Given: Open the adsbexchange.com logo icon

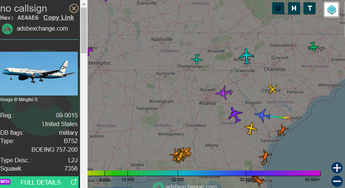Looking at the screenshot, I should click(x=7, y=29).
